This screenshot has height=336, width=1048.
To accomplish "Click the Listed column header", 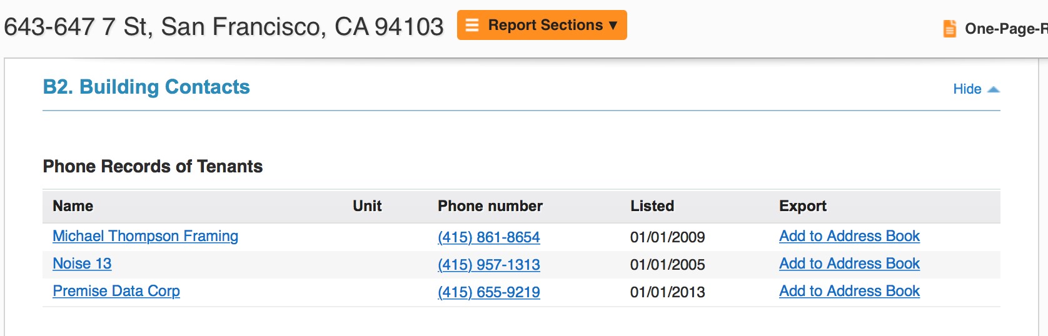I will (652, 206).
